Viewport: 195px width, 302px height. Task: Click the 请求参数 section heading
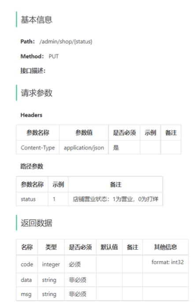click(x=37, y=93)
